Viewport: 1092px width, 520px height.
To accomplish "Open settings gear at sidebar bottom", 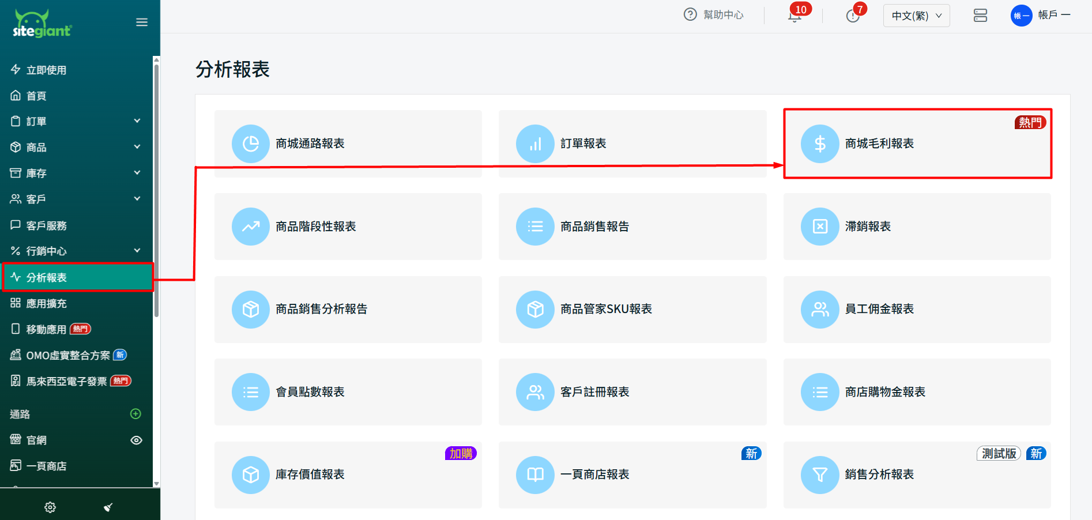I will (x=50, y=507).
